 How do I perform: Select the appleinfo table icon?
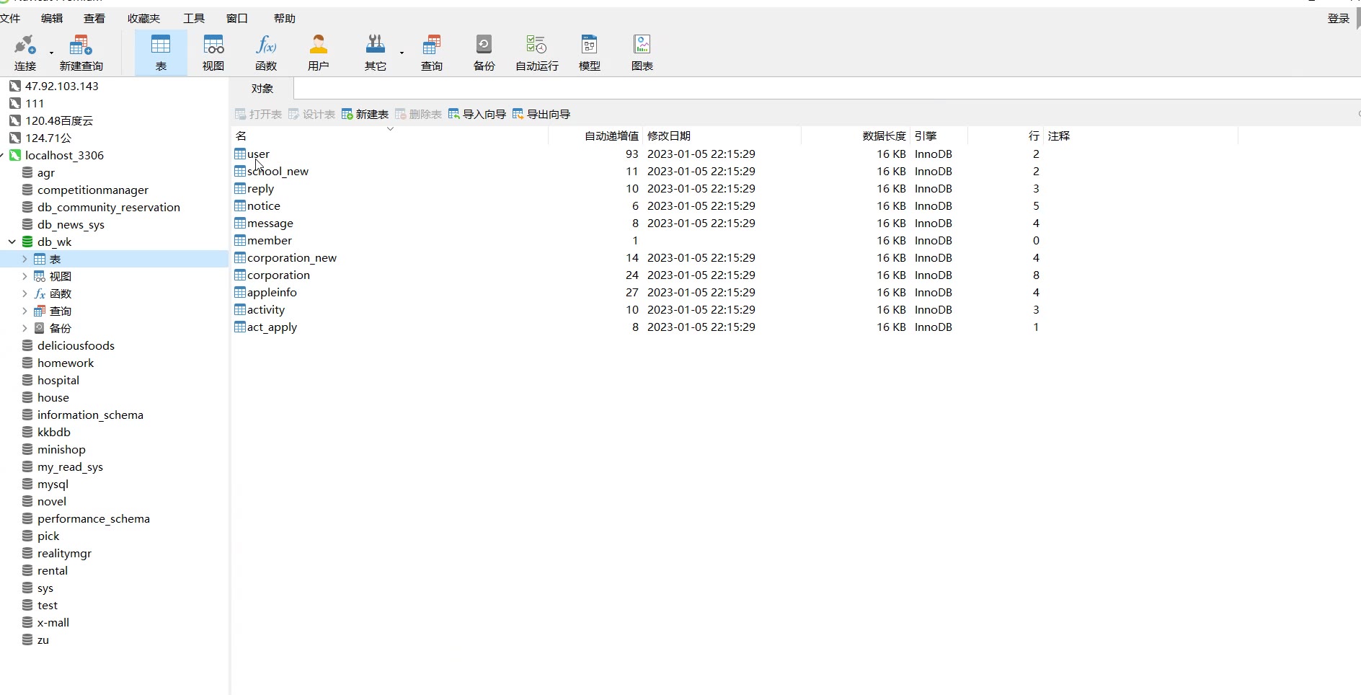[240, 292]
